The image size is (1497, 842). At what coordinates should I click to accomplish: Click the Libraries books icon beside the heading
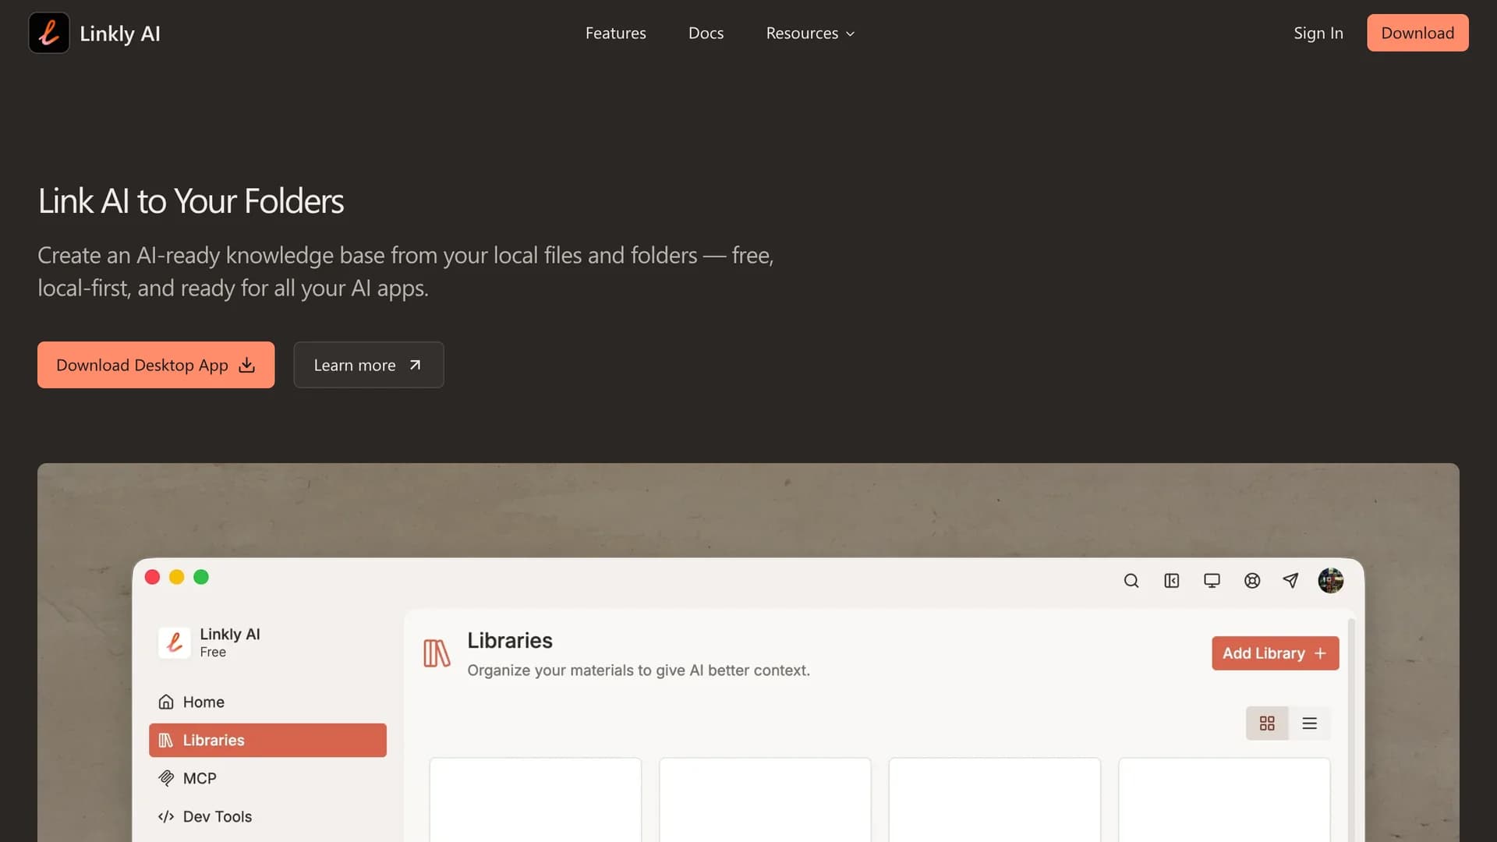[x=437, y=653]
